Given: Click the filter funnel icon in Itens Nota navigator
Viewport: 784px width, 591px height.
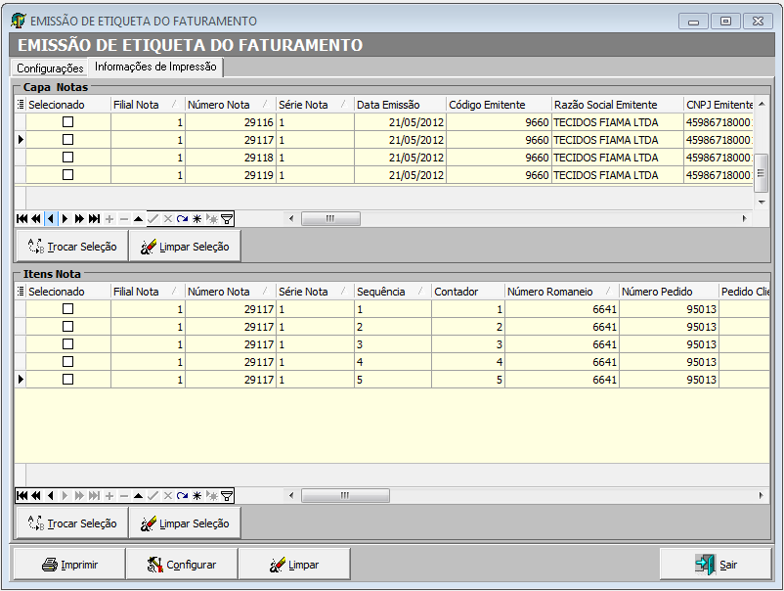Looking at the screenshot, I should coord(227,496).
